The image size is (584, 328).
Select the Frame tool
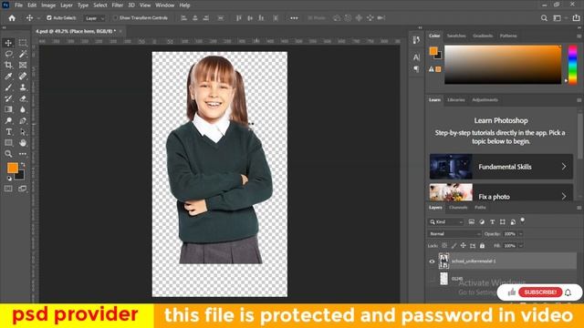(23, 65)
